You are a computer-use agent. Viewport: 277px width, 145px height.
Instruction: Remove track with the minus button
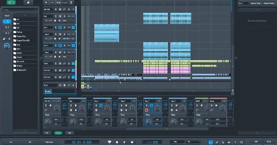[x=52, y=3]
